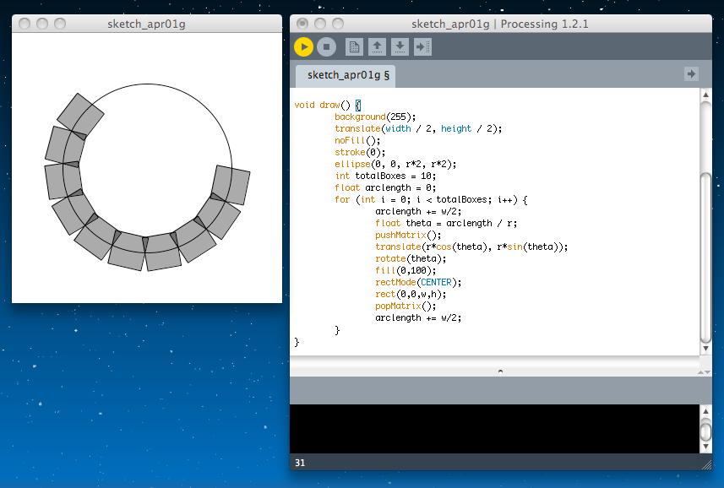Click the console scrollbar thumb

tap(705, 431)
